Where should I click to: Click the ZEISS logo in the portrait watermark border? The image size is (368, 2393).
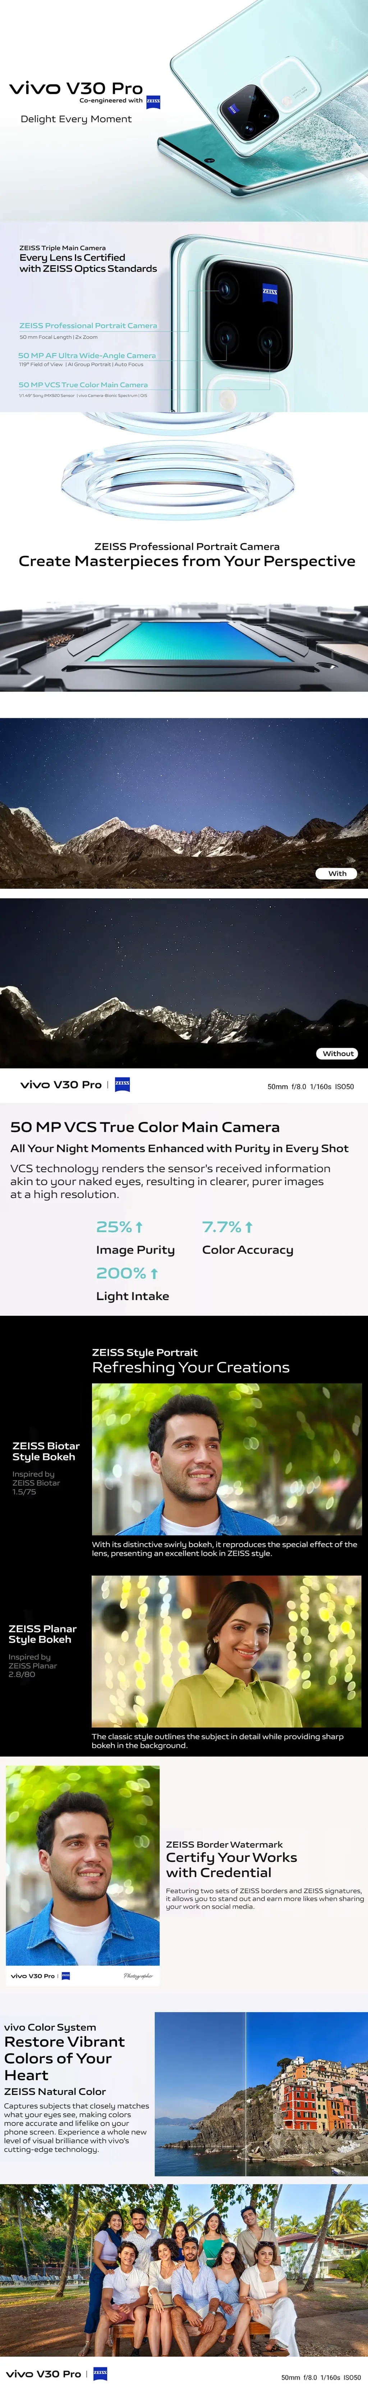tap(66, 1976)
